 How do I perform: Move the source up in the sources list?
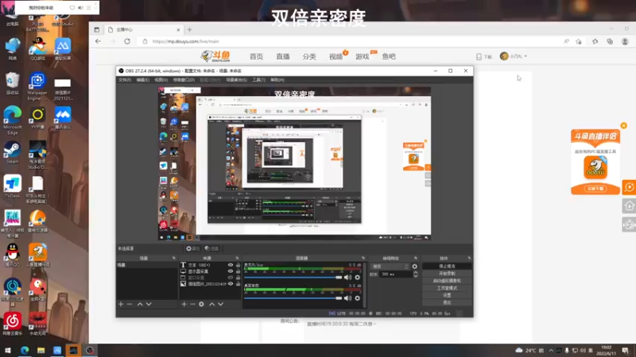click(x=211, y=304)
